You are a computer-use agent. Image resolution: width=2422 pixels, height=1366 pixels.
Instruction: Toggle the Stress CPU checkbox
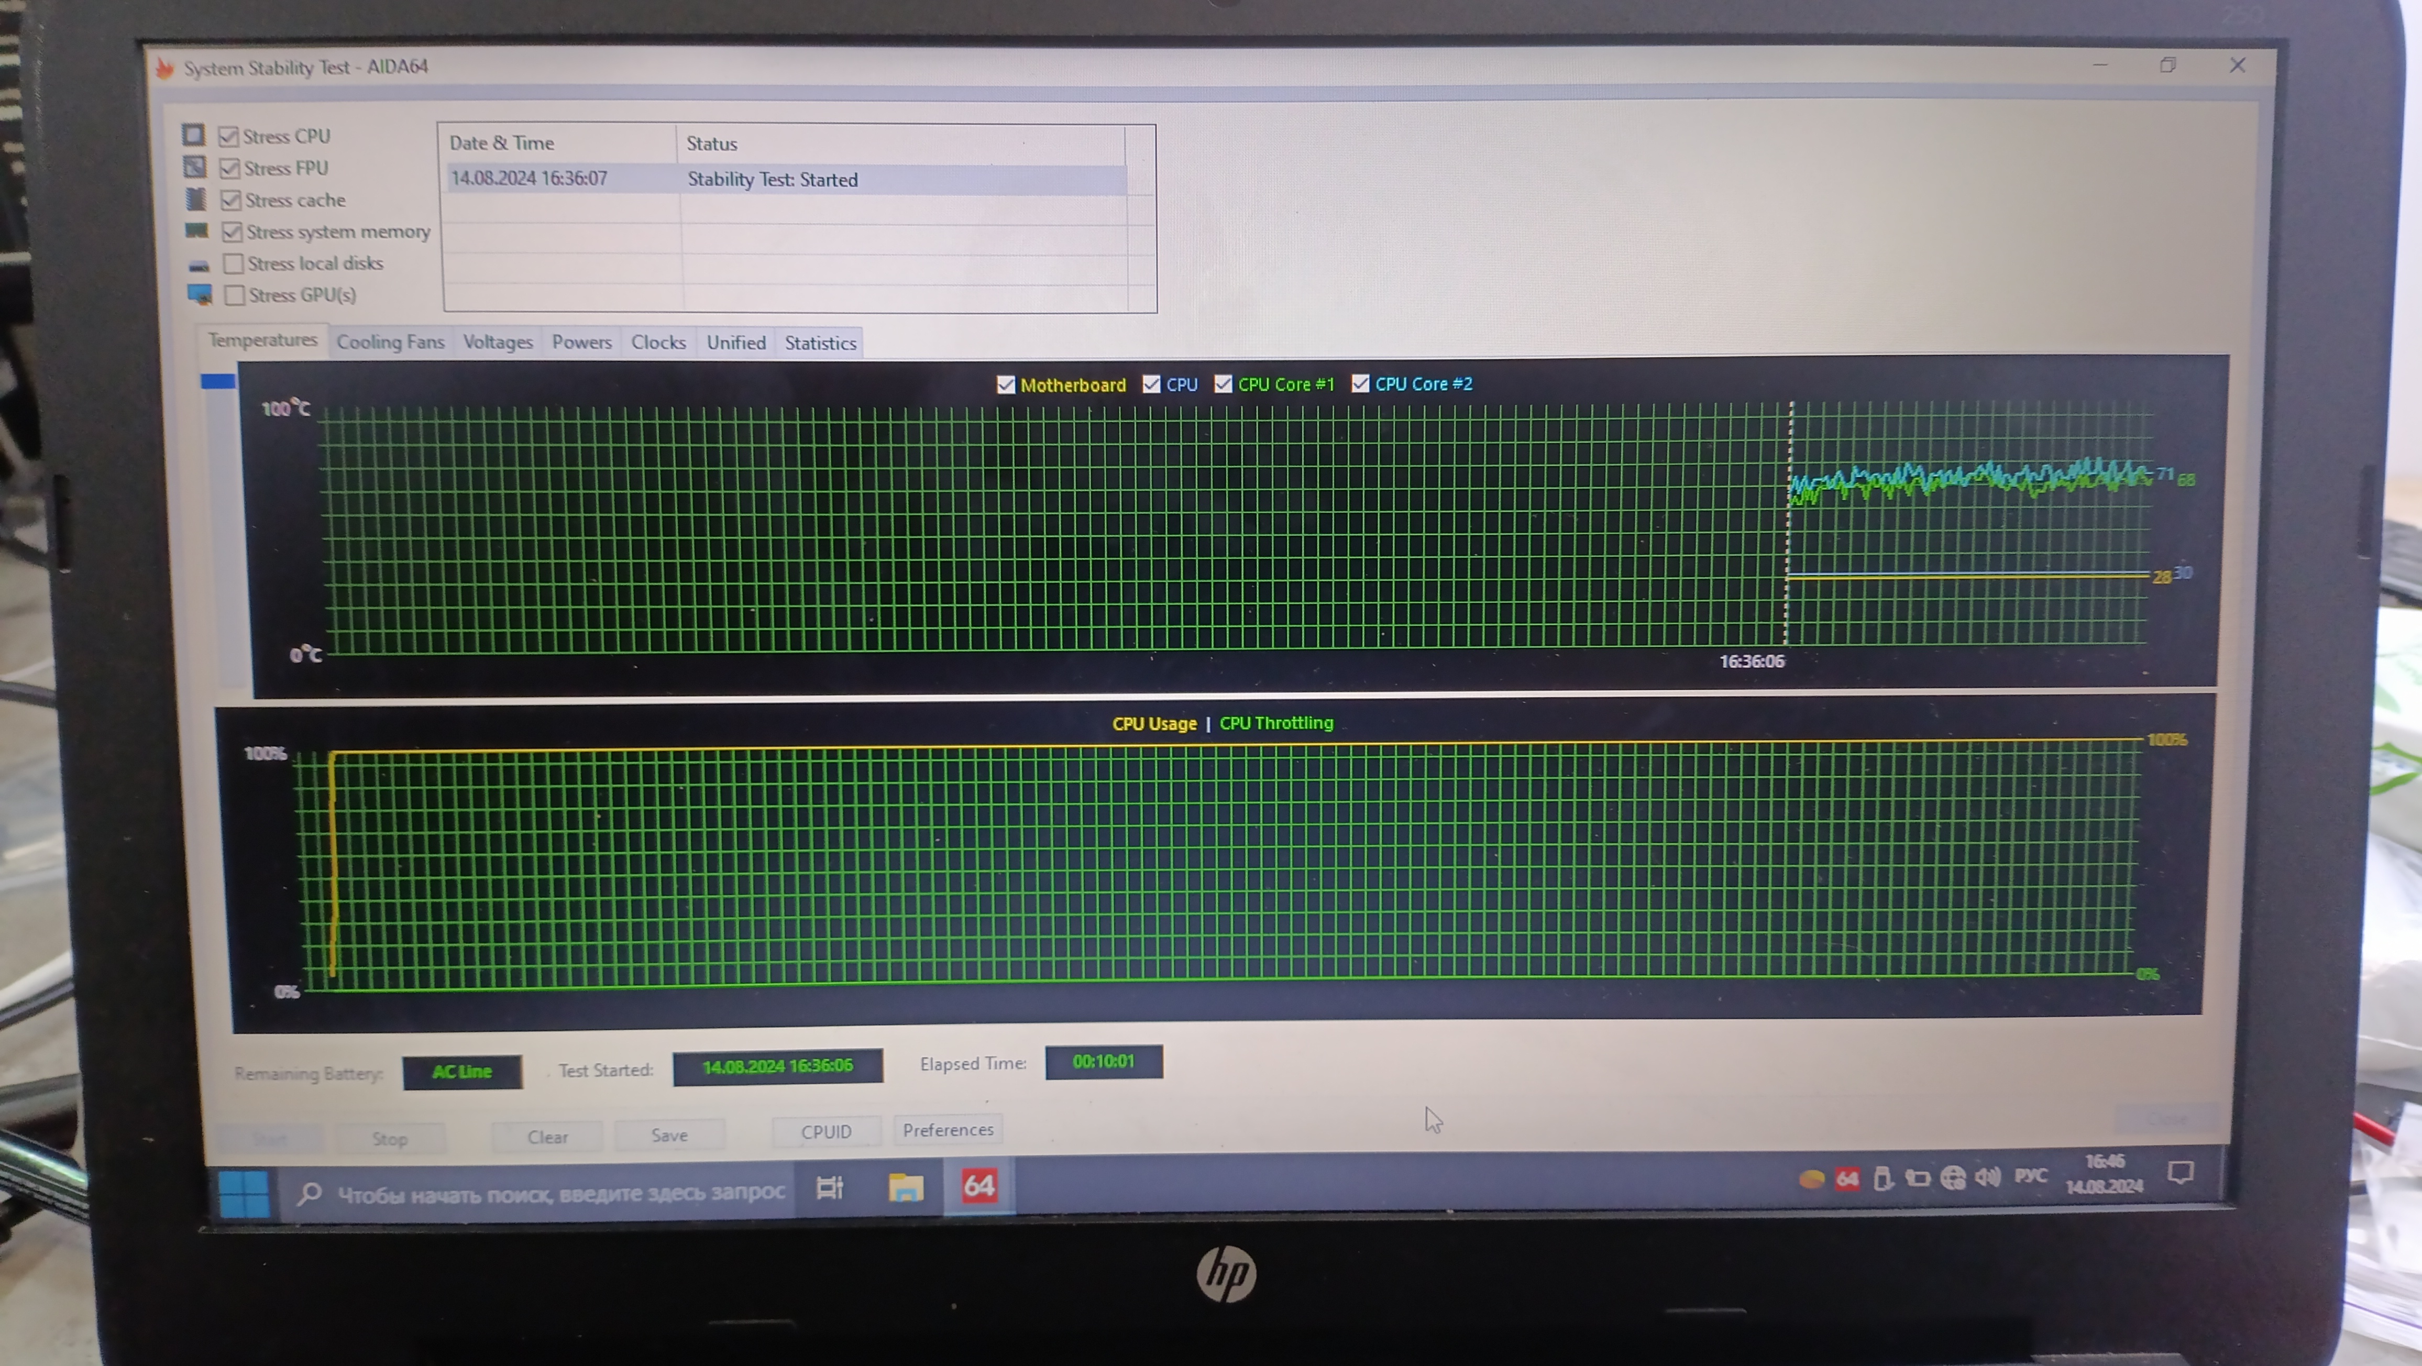(x=228, y=136)
